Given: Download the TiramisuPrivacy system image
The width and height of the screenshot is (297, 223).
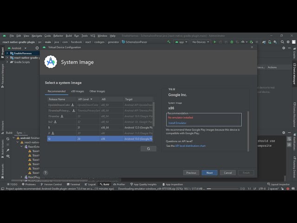Looking at the screenshot, I should coord(74,111).
